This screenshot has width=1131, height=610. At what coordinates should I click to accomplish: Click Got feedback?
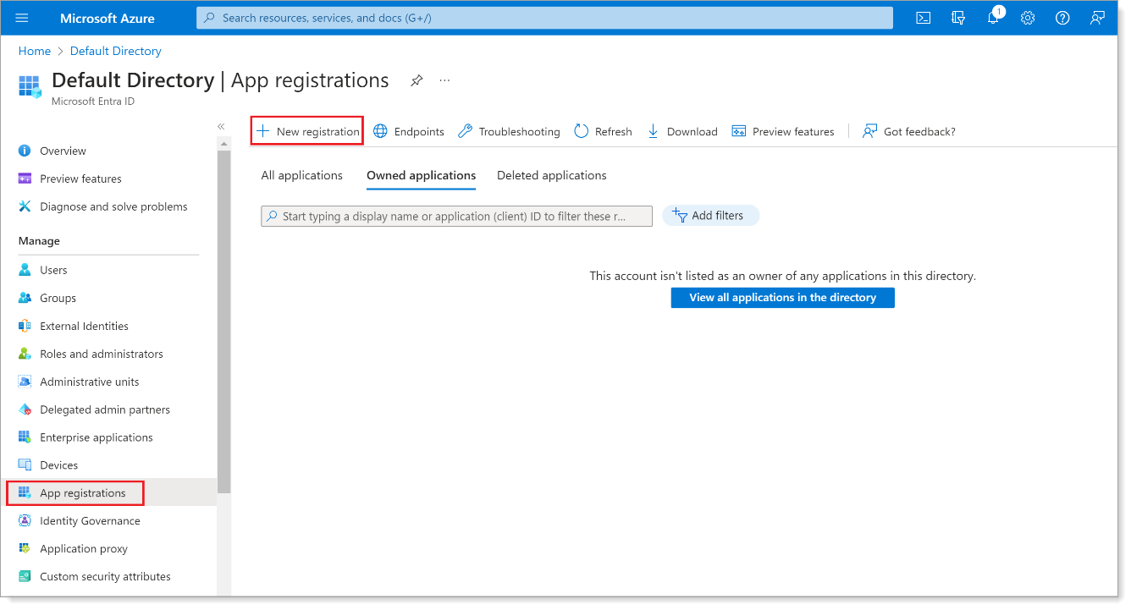[908, 131]
